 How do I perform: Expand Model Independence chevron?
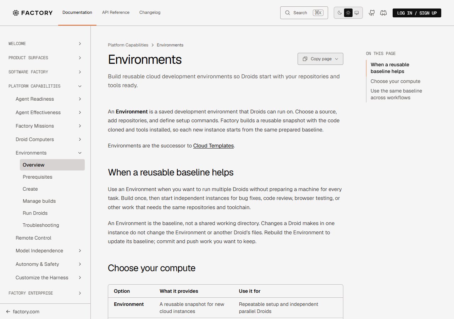(80, 251)
